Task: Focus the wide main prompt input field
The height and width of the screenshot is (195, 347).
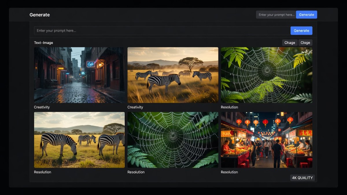Action: pos(162,31)
